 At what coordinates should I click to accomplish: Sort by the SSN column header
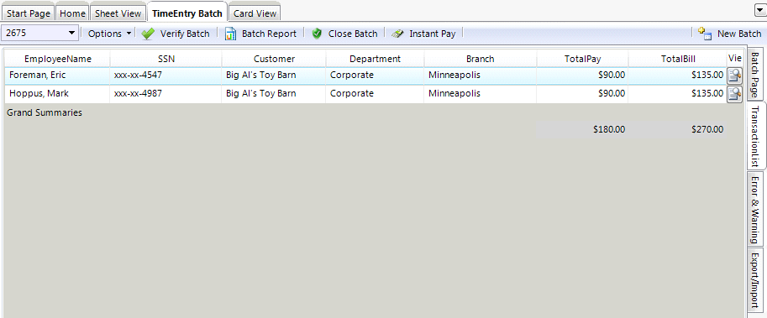(166, 59)
